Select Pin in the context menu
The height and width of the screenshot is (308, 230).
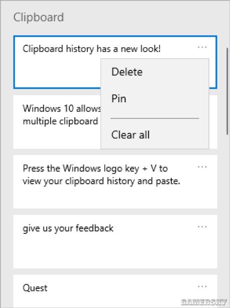(x=119, y=99)
